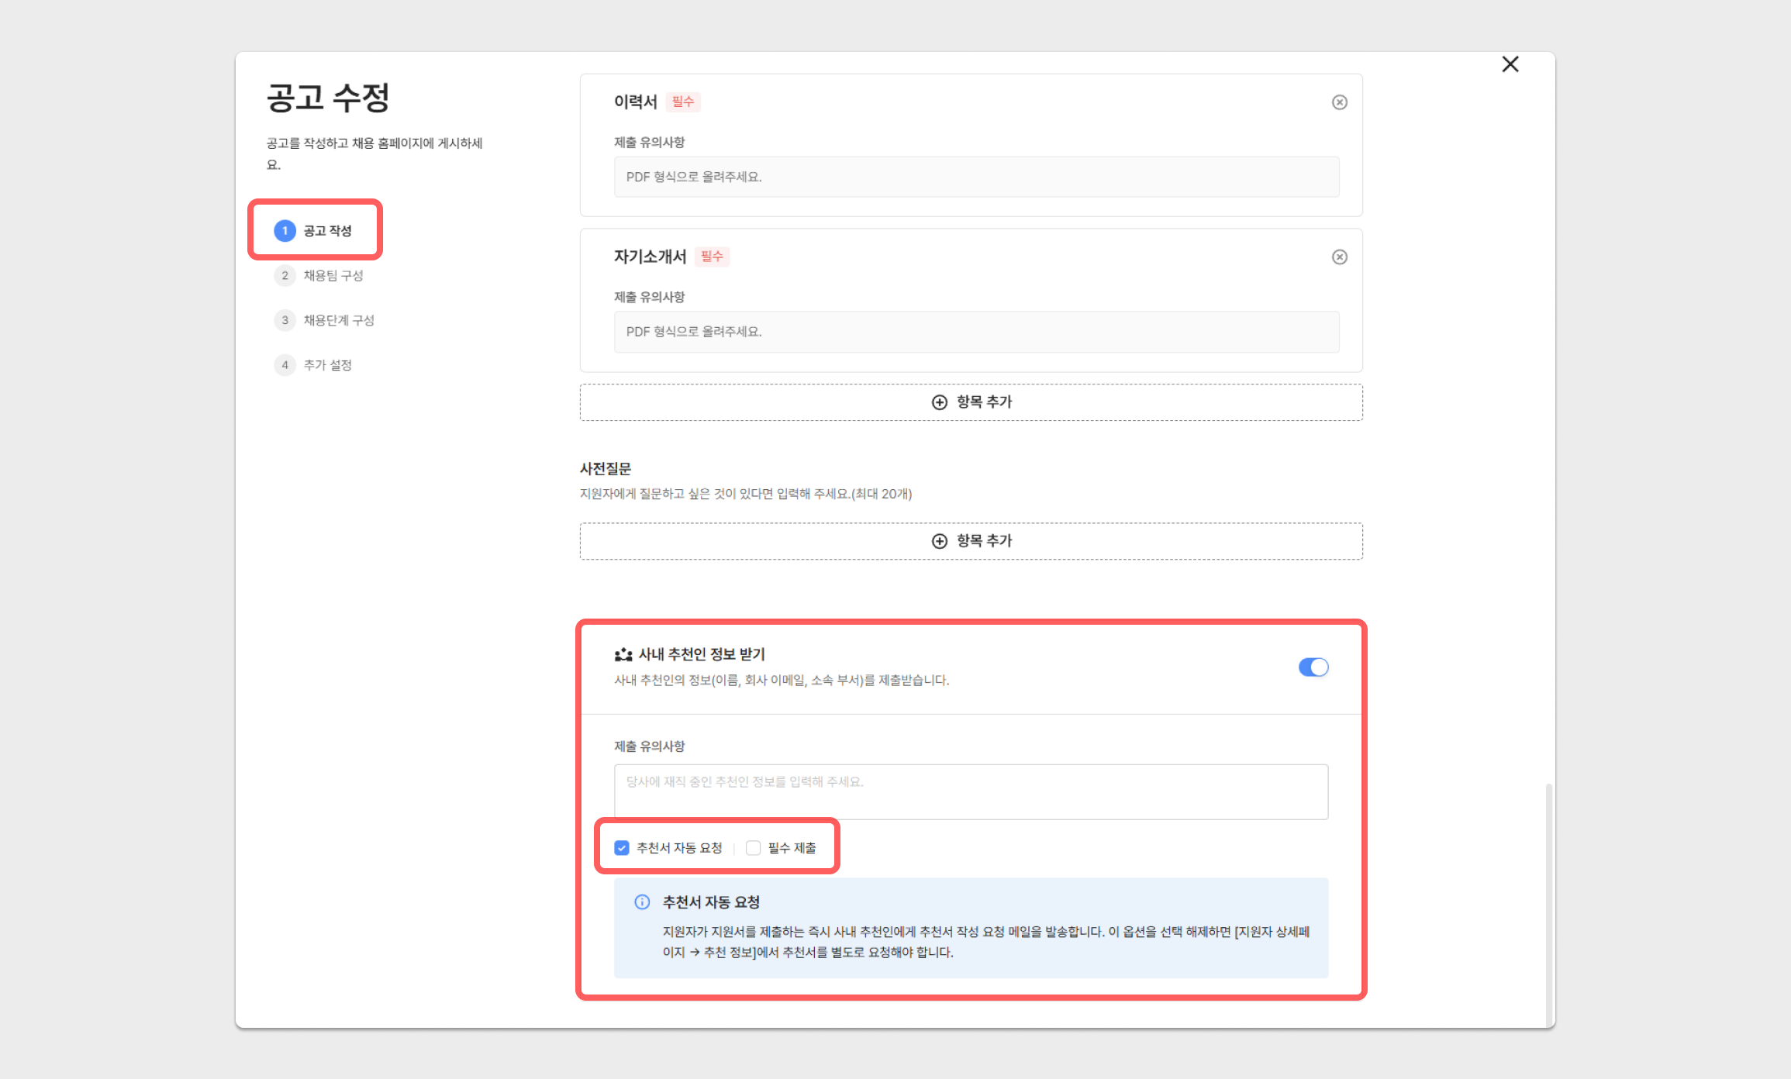Screen dimensions: 1791x1079
Task: Go to the 채용단계 구성 step
Action: click(x=338, y=320)
